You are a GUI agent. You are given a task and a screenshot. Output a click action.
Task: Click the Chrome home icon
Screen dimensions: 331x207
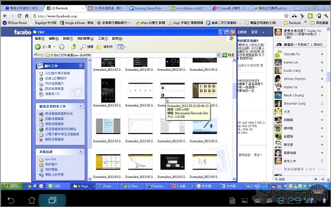26,16
